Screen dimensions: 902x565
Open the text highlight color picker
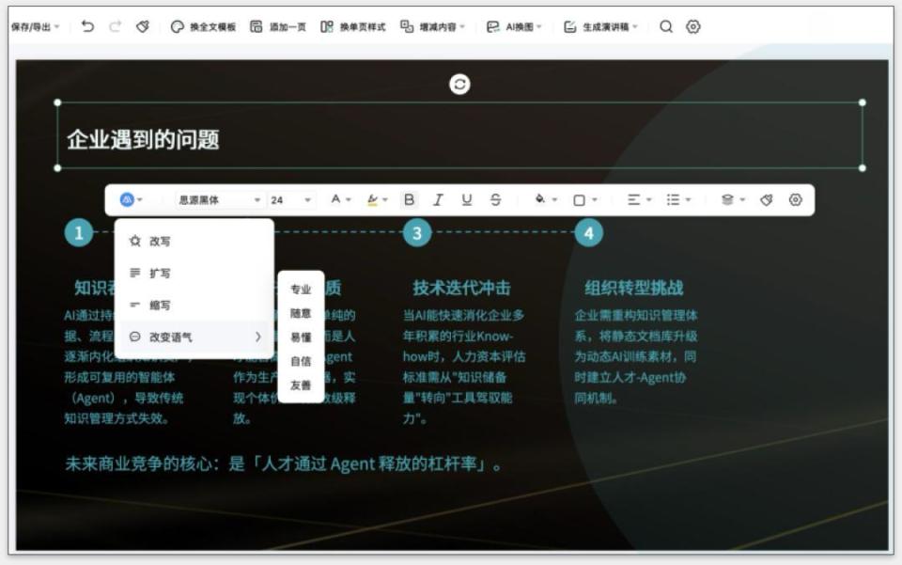click(x=373, y=199)
